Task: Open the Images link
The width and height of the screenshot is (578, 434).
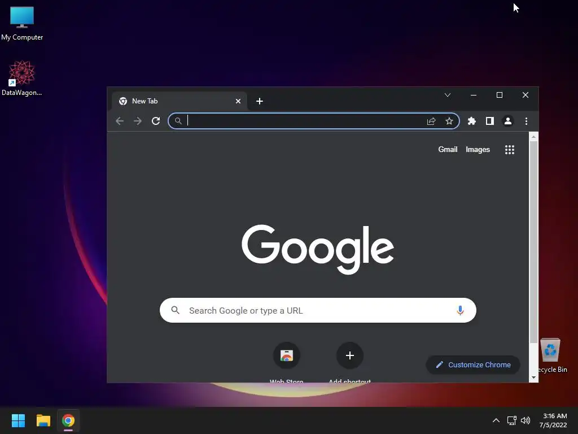Action: point(478,149)
